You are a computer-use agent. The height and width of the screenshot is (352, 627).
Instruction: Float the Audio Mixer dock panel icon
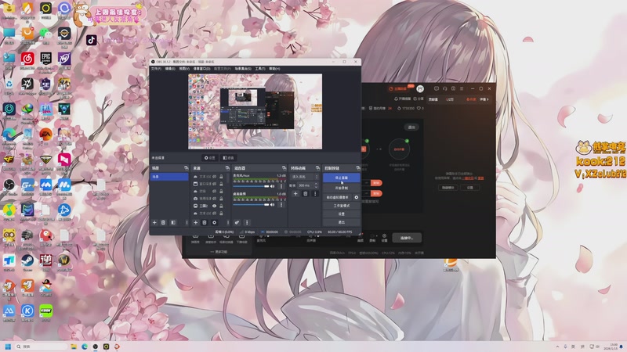click(x=284, y=168)
